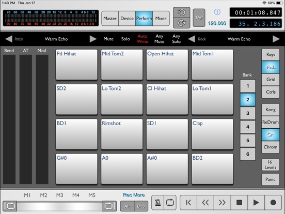Start recording with the record icon
The height and width of the screenshot is (214, 285).
273,202
